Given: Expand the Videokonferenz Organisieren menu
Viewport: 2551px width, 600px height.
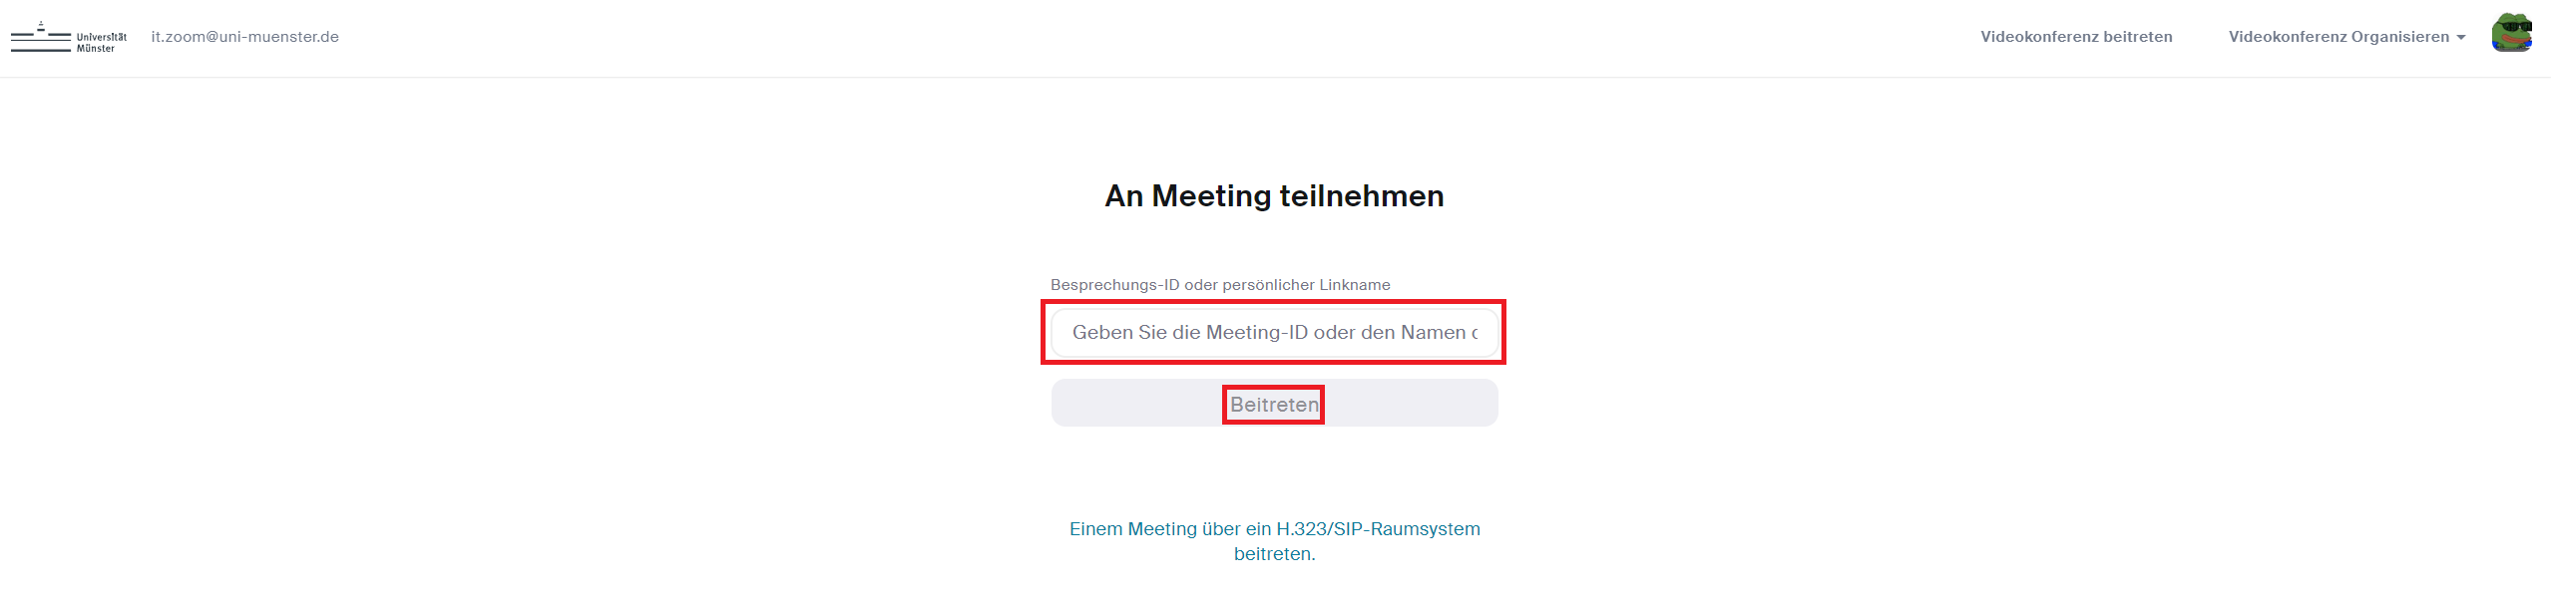Looking at the screenshot, I should pyautogui.click(x=2338, y=37).
